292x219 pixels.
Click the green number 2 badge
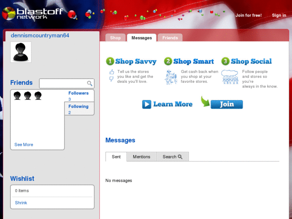click(168, 61)
